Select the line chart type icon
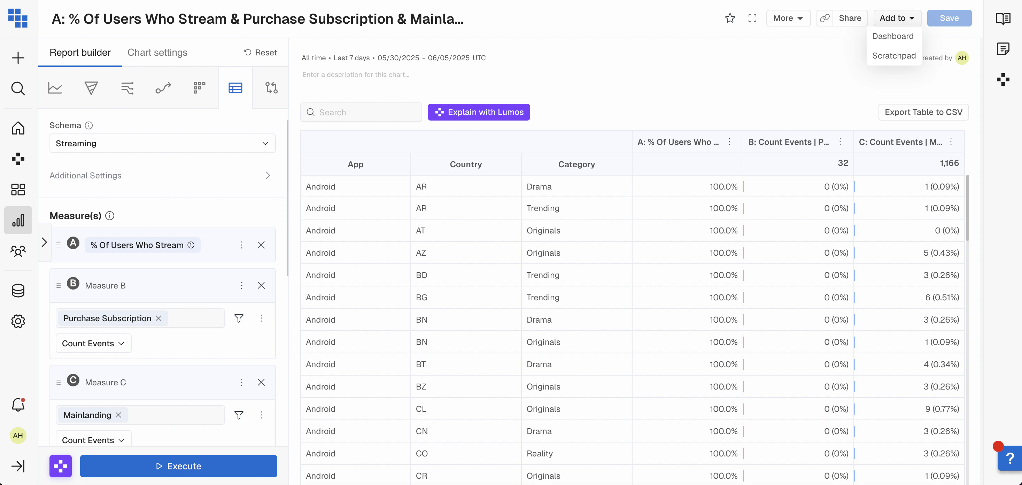The width and height of the screenshot is (1022, 485). pyautogui.click(x=55, y=88)
